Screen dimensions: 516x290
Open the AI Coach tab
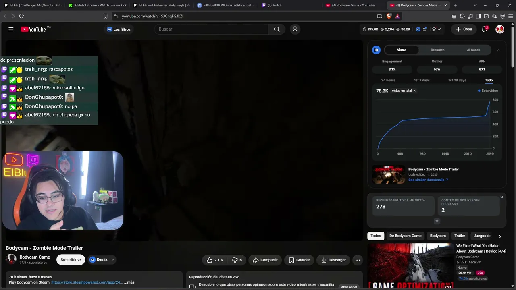coord(473,50)
